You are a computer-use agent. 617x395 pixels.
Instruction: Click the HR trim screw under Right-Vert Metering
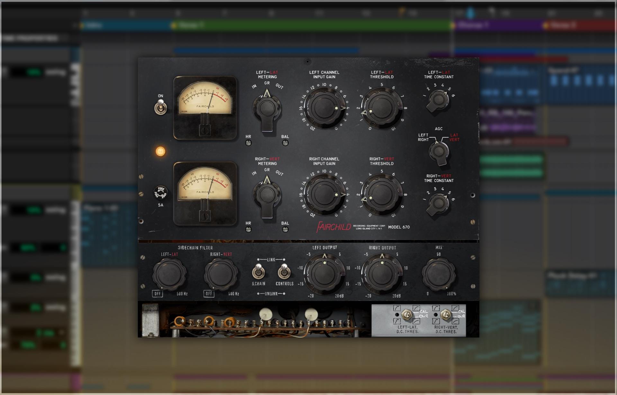[248, 229]
